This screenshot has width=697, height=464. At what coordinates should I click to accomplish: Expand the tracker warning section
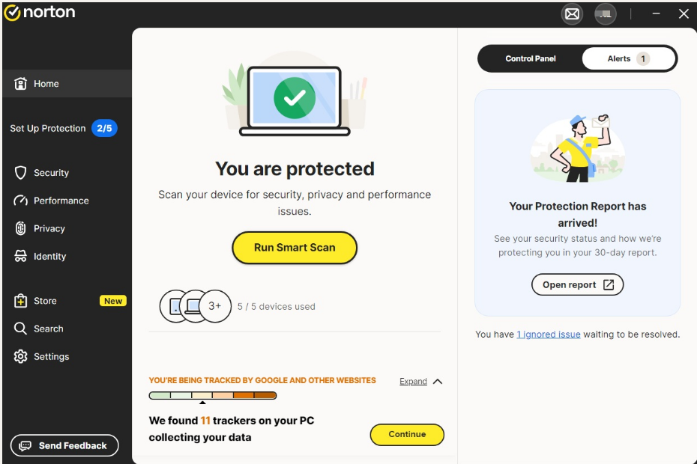413,382
